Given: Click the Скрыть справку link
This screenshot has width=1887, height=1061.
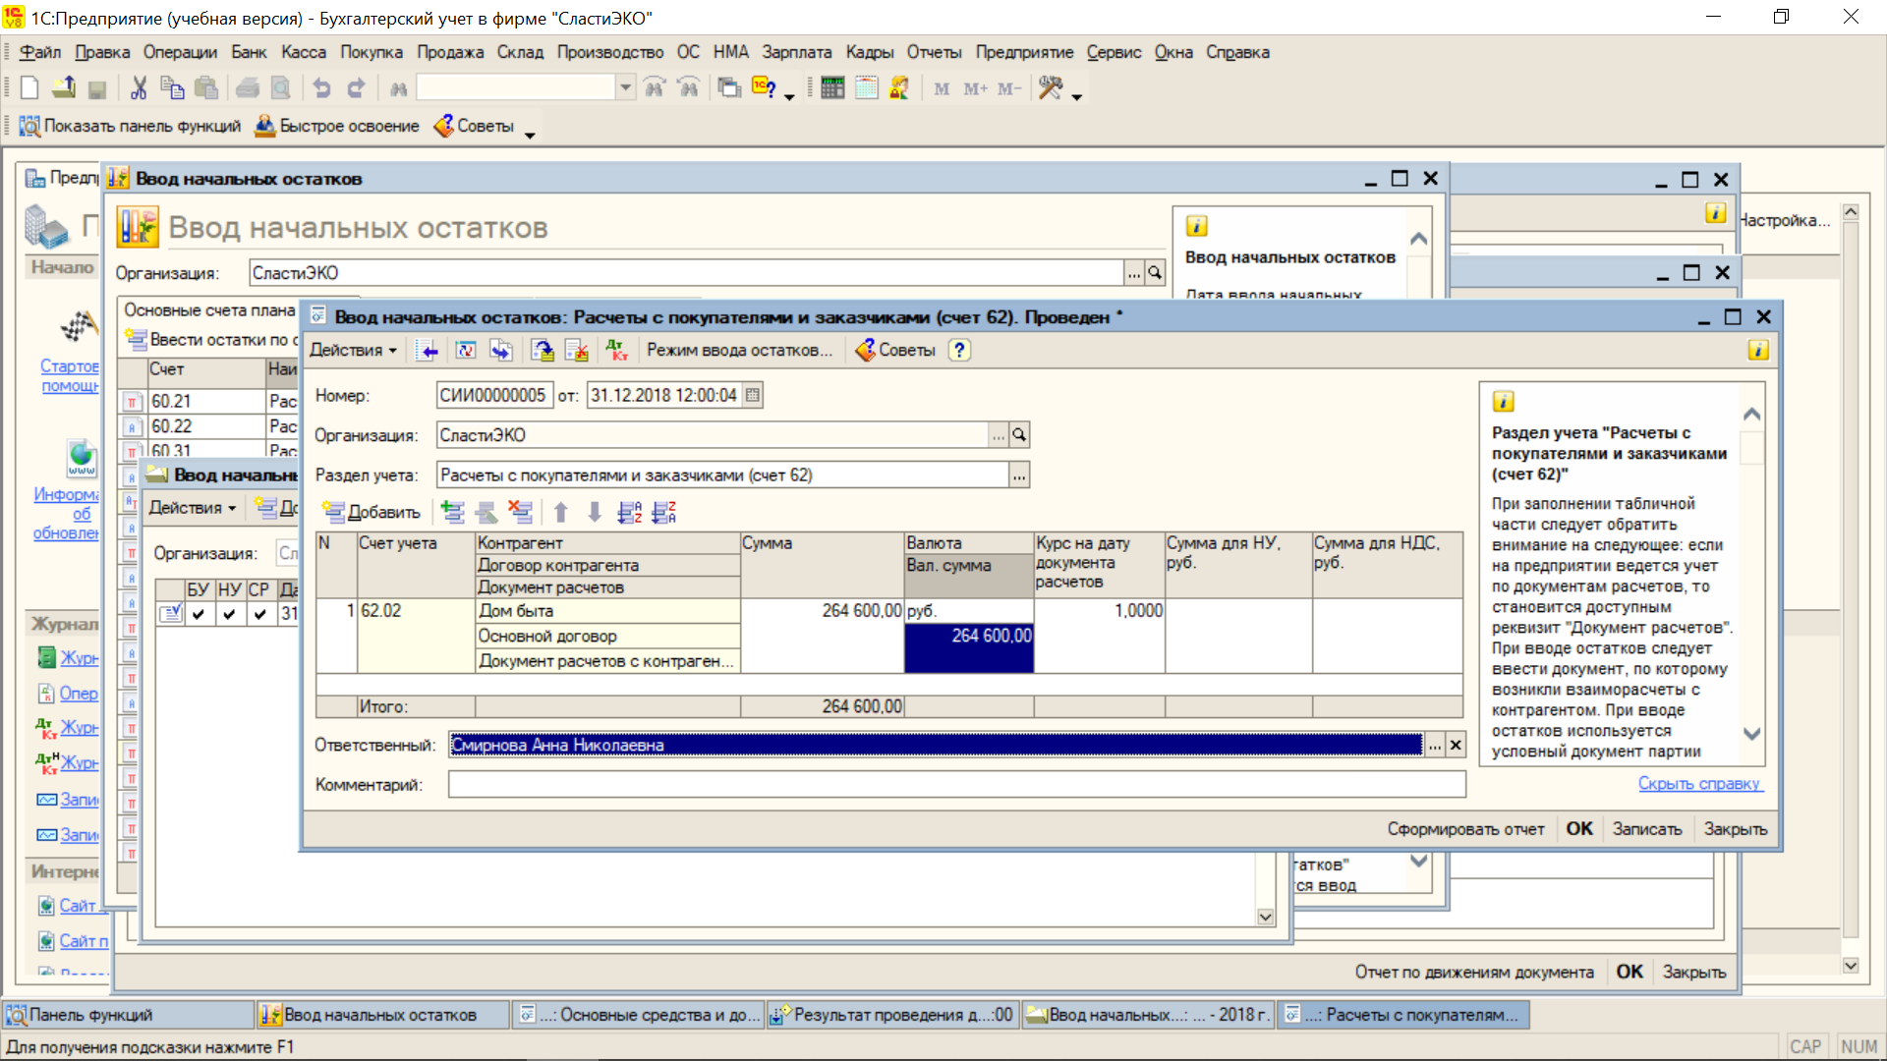Looking at the screenshot, I should [x=1699, y=783].
